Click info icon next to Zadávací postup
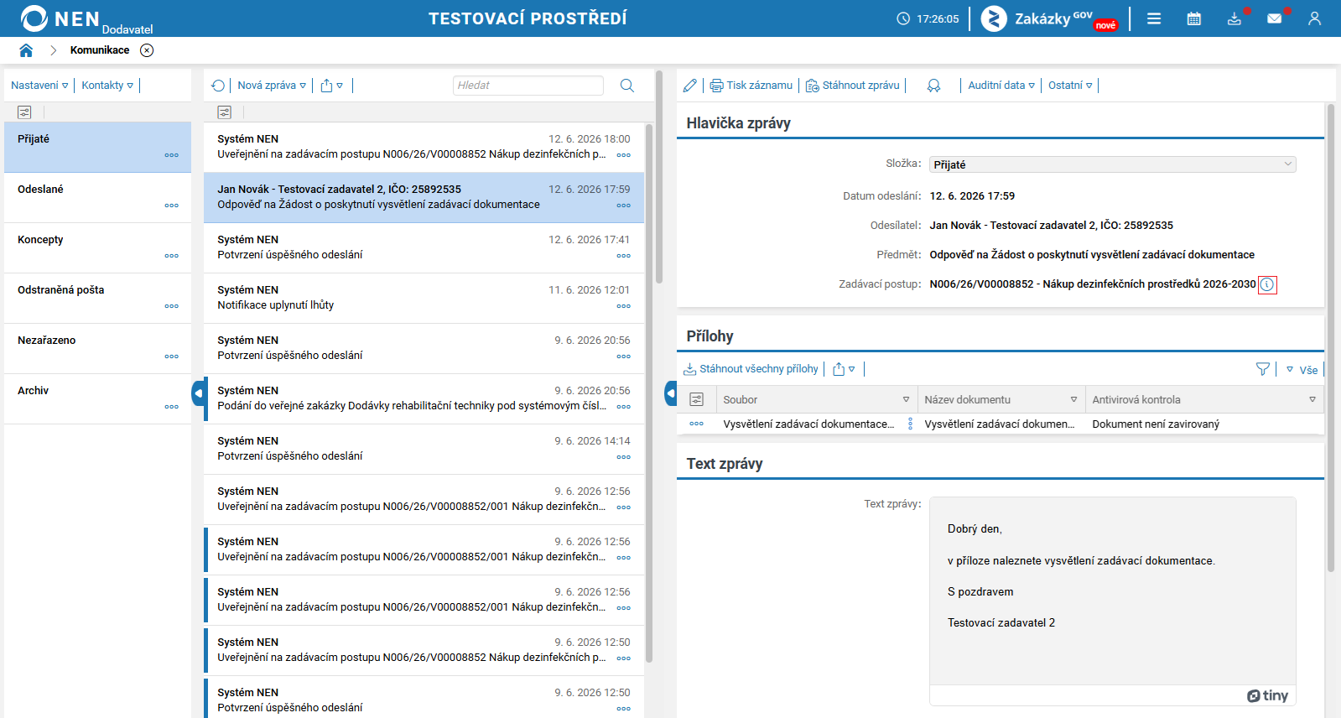 point(1267,284)
